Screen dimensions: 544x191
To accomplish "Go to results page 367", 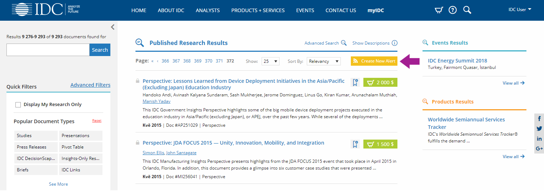I will coord(176,61).
